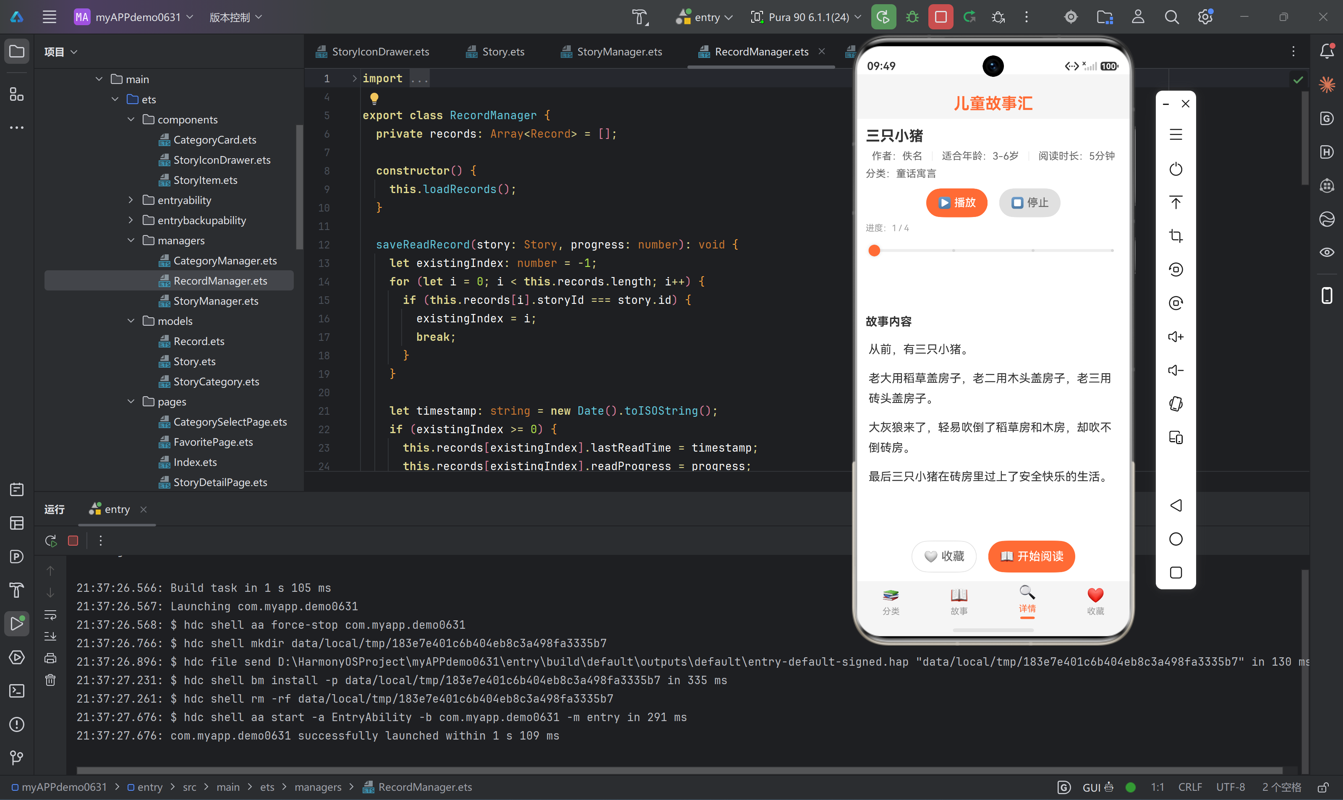Open the 收藏 bottom tab in app
The width and height of the screenshot is (1343, 800).
pyautogui.click(x=1096, y=601)
